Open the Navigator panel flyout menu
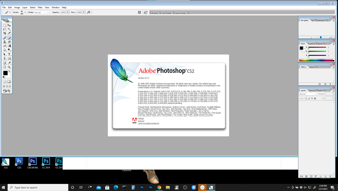338x191 pixels. pyautogui.click(x=334, y=20)
